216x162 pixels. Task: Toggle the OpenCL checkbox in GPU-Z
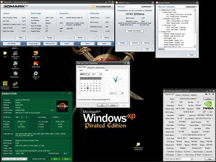click(x=176, y=152)
